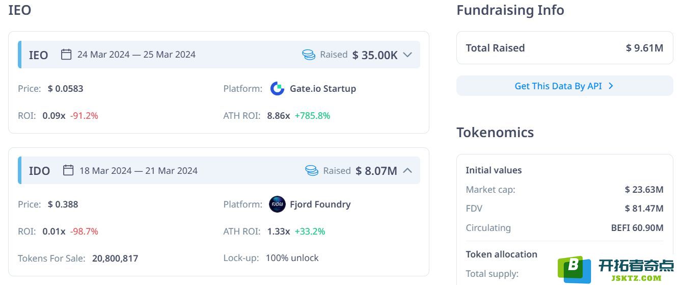
Task: Visit Fjord Foundry platform link
Action: (320, 204)
